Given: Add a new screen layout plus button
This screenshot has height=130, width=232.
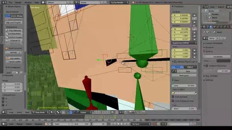Looking at the screenshot, I should pos(69,3).
